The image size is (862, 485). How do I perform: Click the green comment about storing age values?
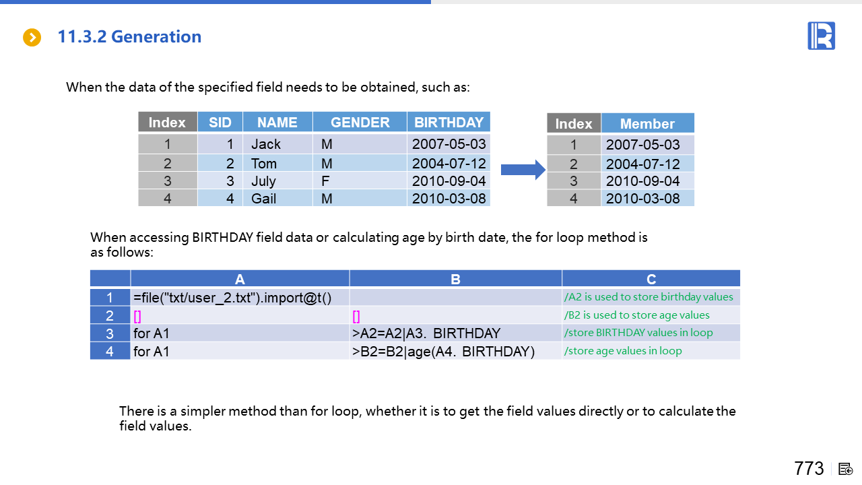[622, 351]
